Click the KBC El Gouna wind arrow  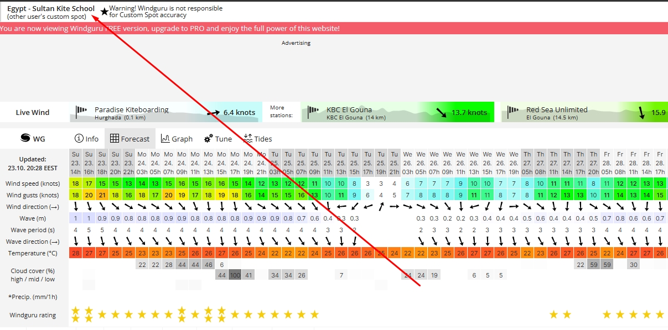point(442,112)
